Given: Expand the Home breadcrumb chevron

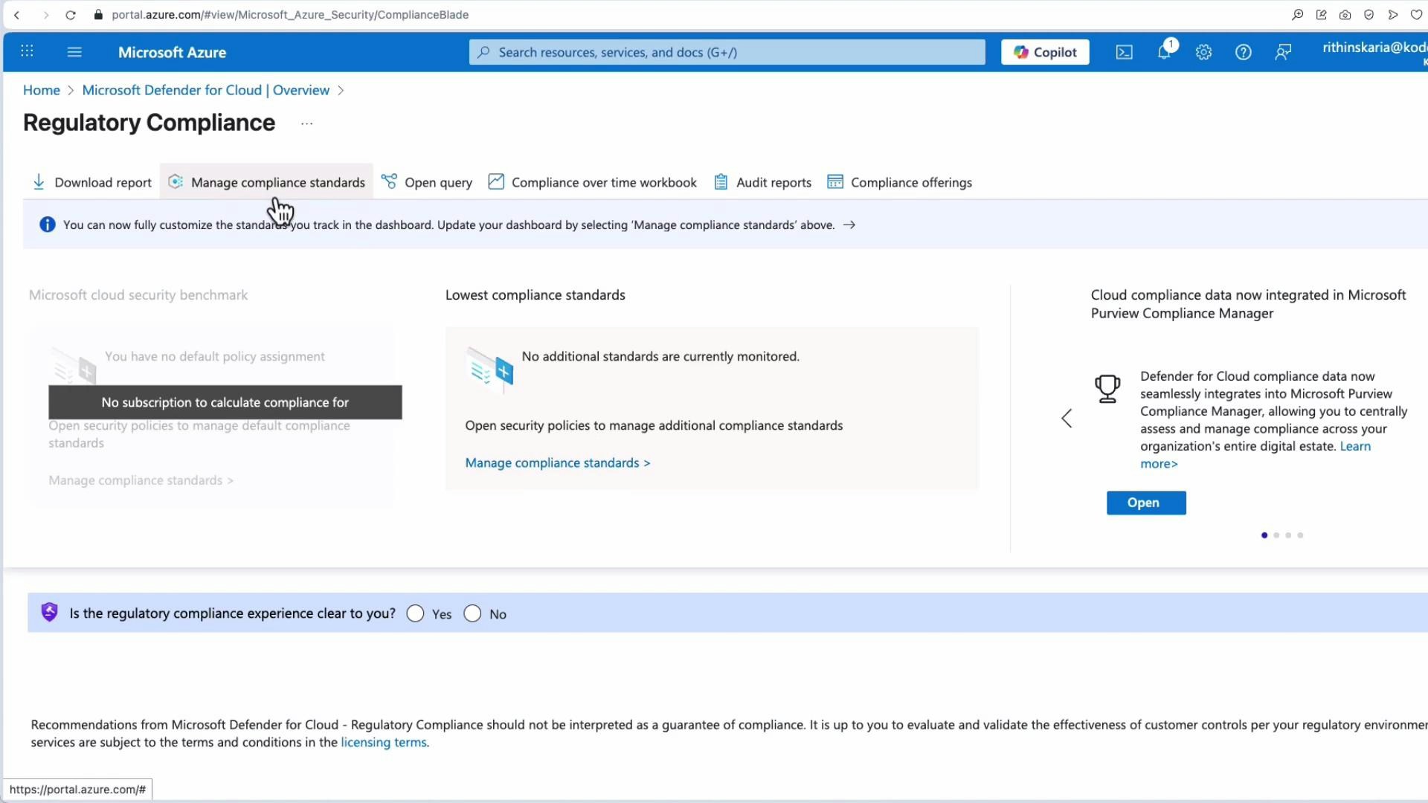Looking at the screenshot, I should [x=71, y=90].
